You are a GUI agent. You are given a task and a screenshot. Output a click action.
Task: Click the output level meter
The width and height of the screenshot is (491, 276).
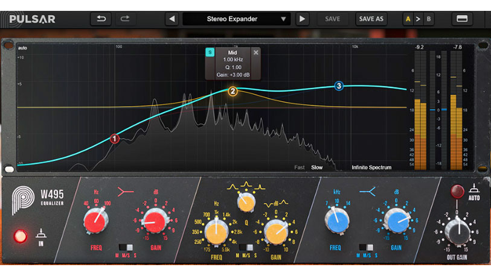tap(456, 110)
